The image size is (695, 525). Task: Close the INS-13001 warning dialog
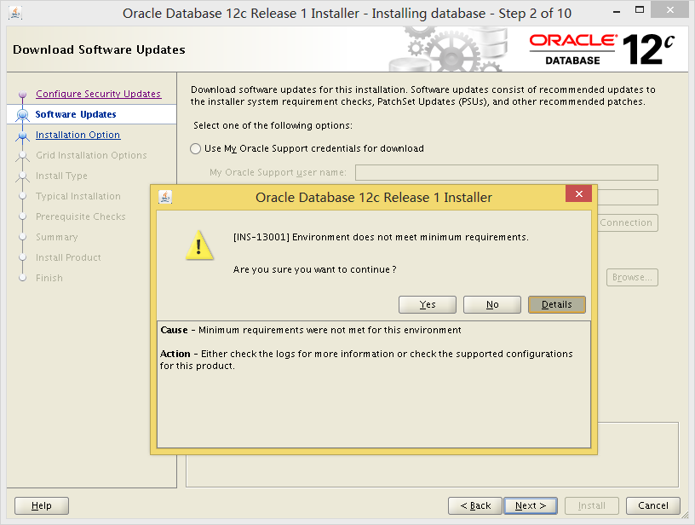[x=578, y=195]
